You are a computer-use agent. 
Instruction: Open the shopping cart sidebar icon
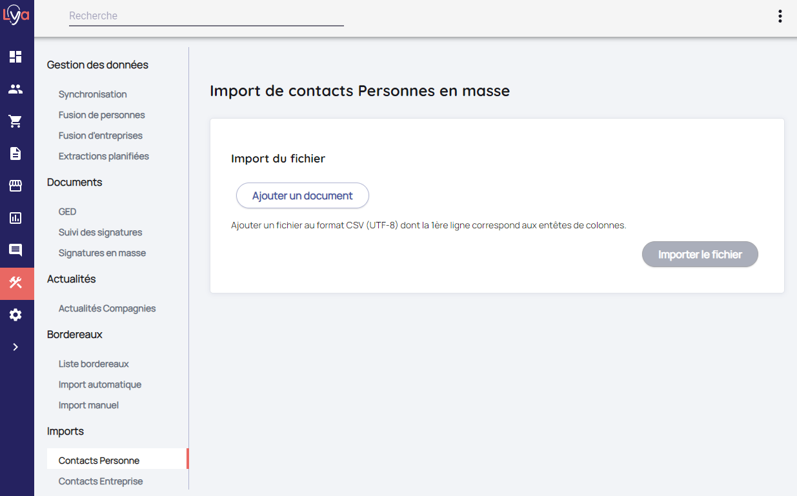click(15, 121)
